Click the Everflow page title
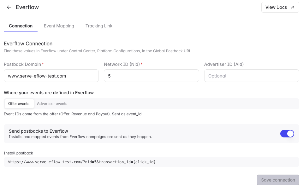The width and height of the screenshot is (303, 191). [27, 7]
